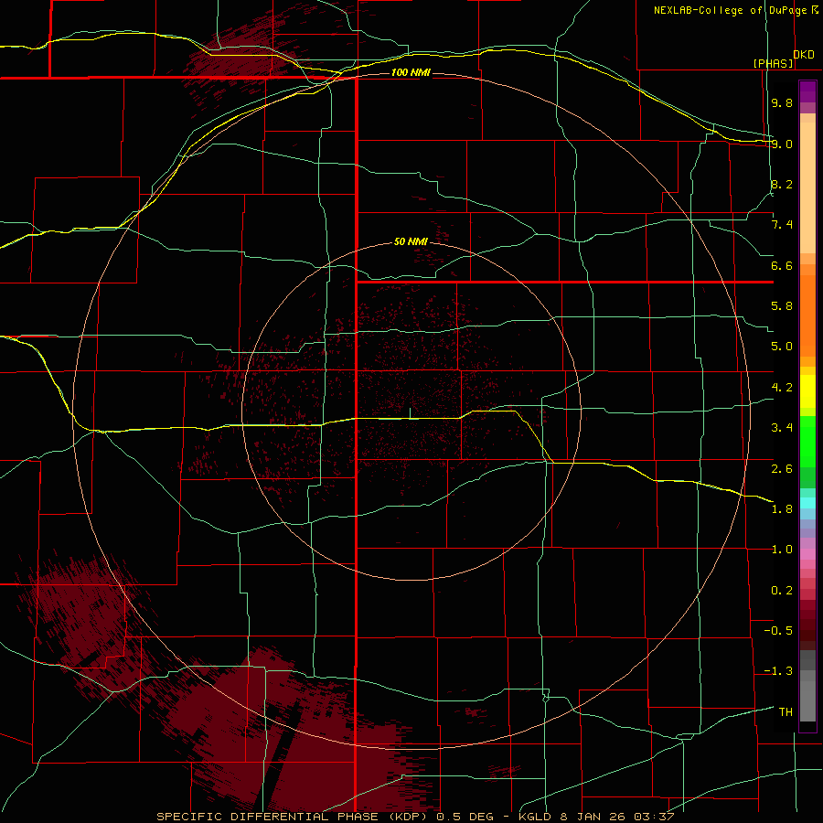Click the 6.6 value on the color scale
Viewport: 823px width, 823px height.
[782, 265]
